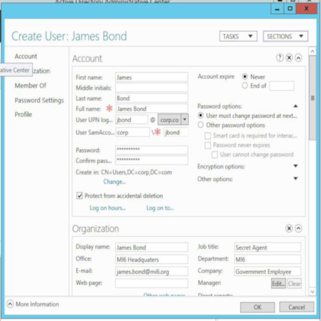Open the Log on to... link

[159, 208]
